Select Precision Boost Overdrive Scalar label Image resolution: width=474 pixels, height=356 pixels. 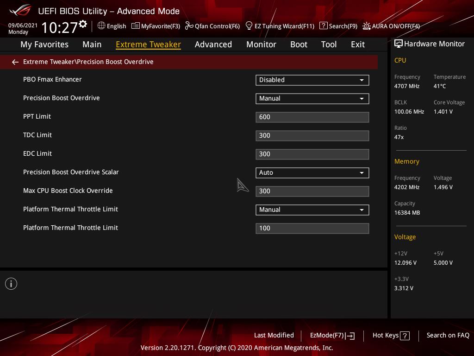71,172
